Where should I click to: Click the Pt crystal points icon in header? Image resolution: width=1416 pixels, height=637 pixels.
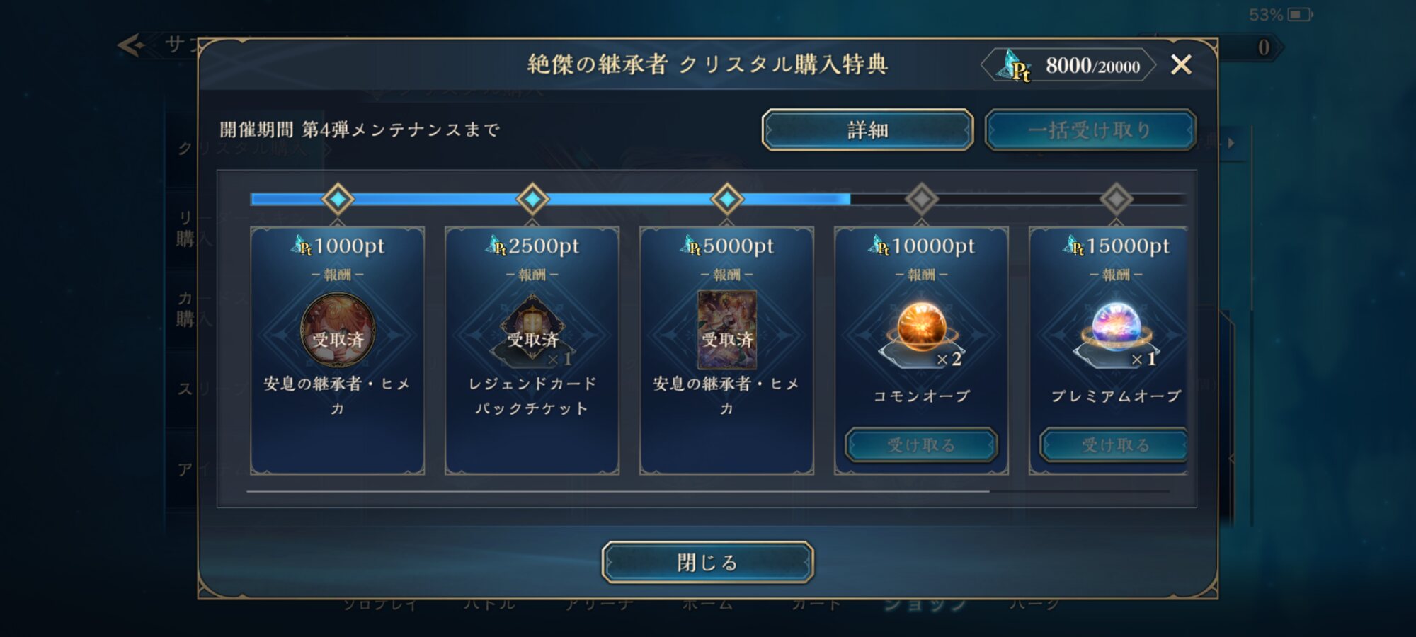(x=1014, y=66)
